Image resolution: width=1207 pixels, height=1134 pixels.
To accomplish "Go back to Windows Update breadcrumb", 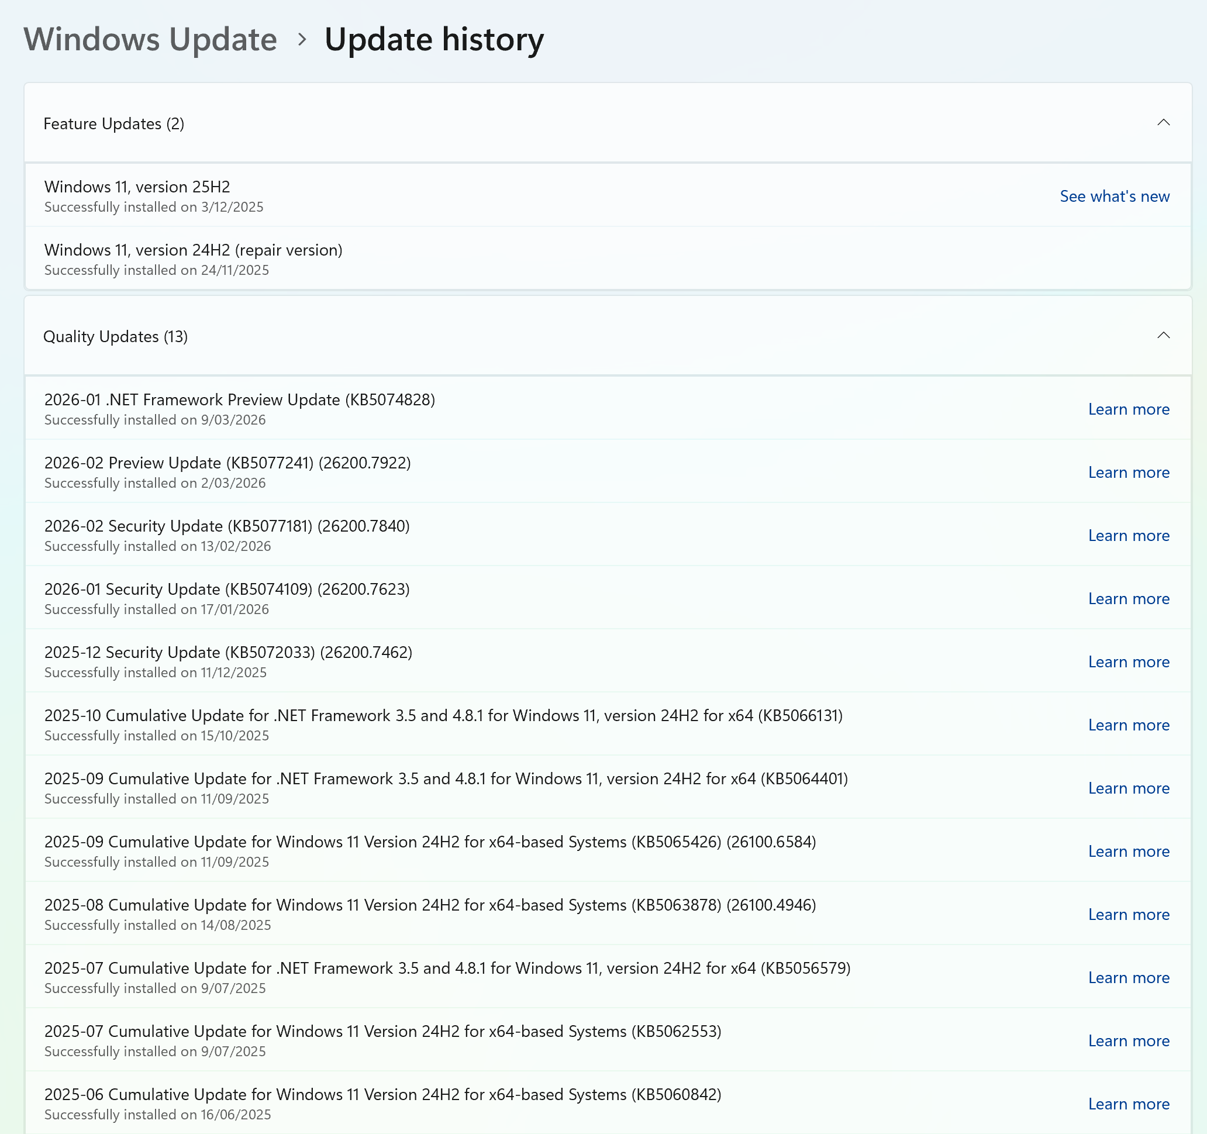I will pos(150,39).
